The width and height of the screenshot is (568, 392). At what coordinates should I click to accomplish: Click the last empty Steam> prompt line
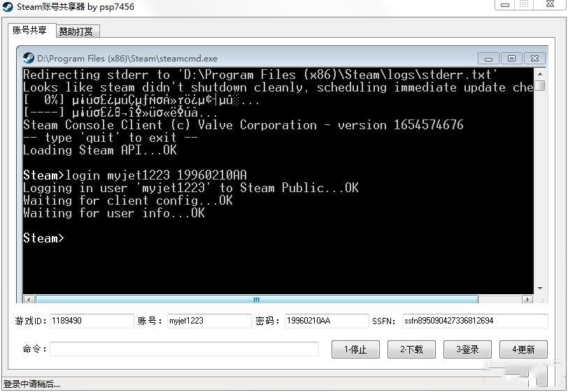[x=43, y=238]
